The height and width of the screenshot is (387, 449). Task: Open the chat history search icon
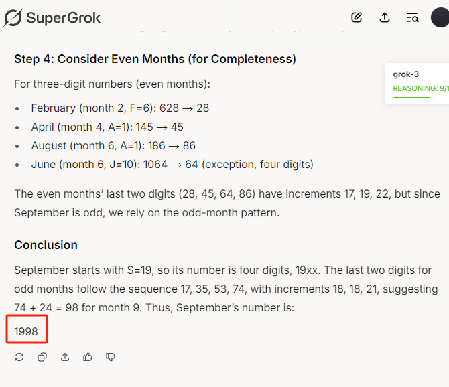click(413, 17)
